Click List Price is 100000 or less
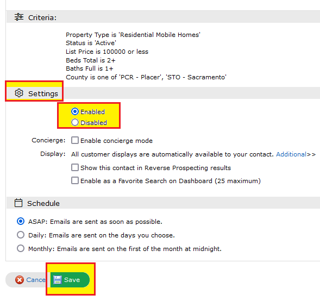The width and height of the screenshot is (320, 301). (107, 52)
